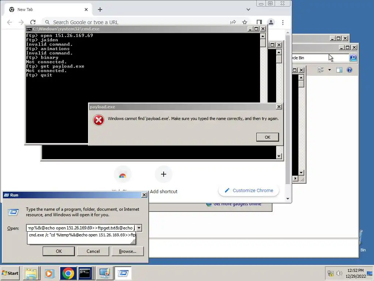Click Add shortcut tile

pos(163,180)
